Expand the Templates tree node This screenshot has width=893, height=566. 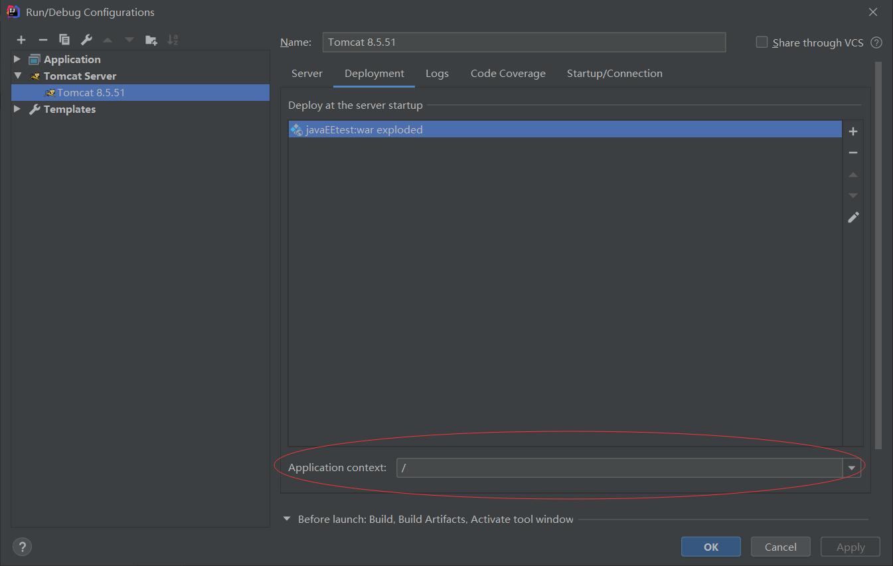tap(17, 109)
